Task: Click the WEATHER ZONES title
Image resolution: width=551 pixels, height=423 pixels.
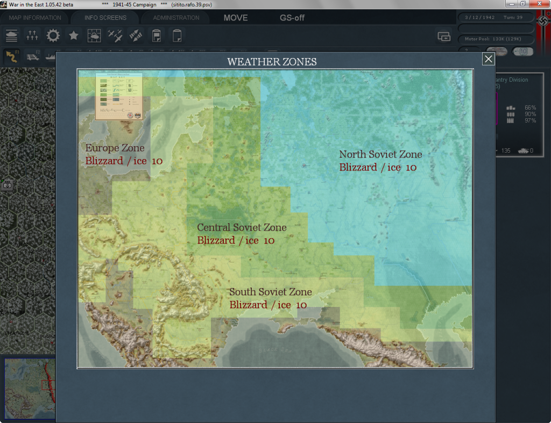Action: pyautogui.click(x=272, y=62)
